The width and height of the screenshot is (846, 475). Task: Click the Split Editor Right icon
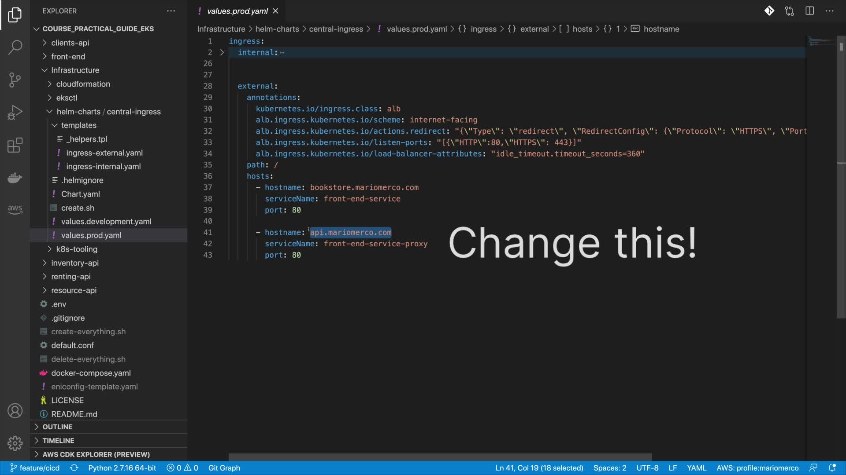[809, 11]
